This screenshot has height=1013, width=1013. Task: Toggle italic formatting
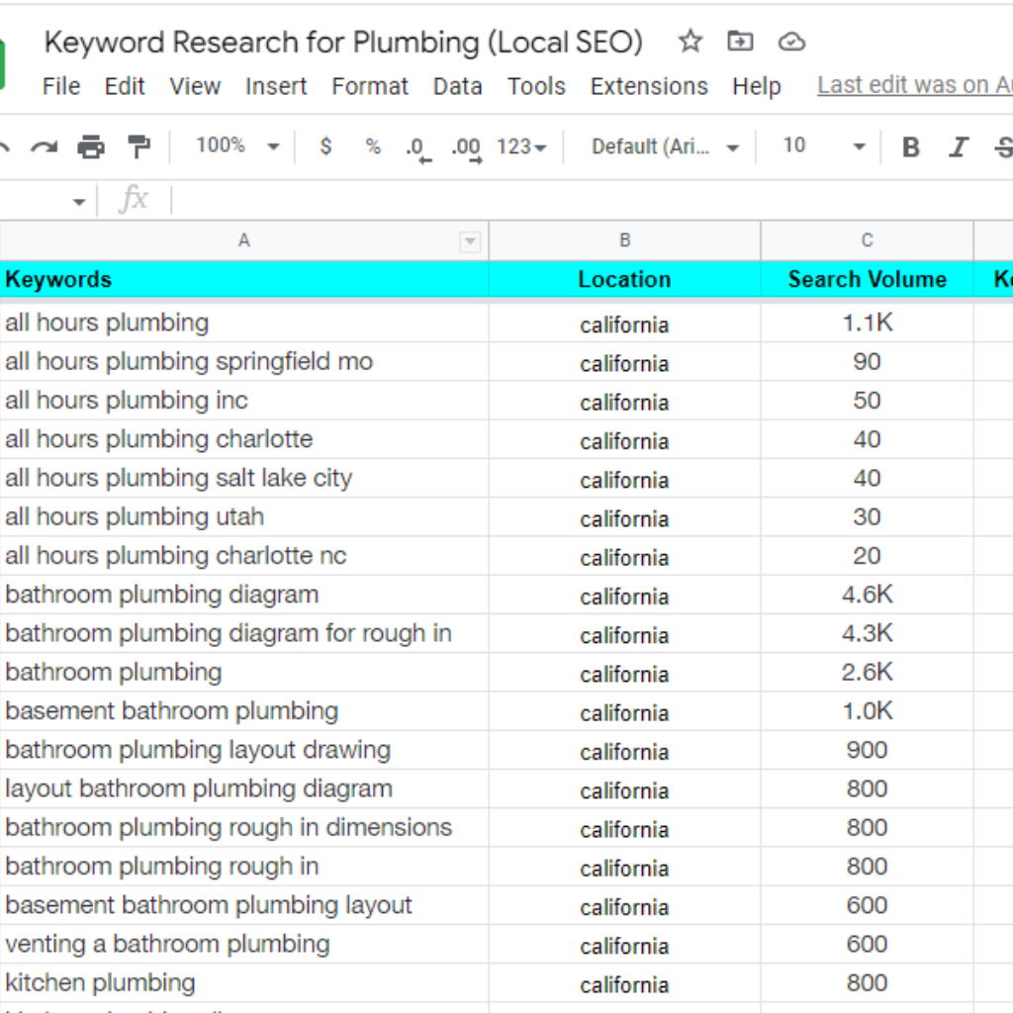(x=959, y=147)
